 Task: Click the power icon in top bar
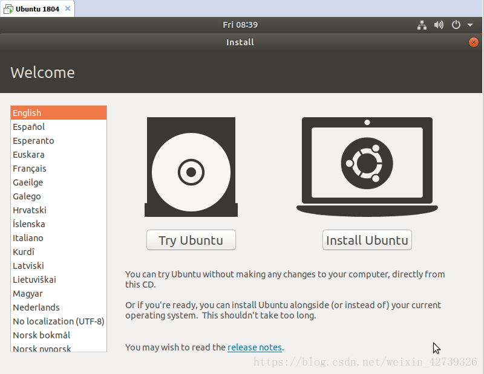point(456,25)
